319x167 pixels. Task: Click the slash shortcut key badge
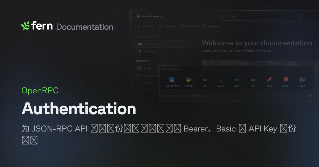[x=301, y=16]
